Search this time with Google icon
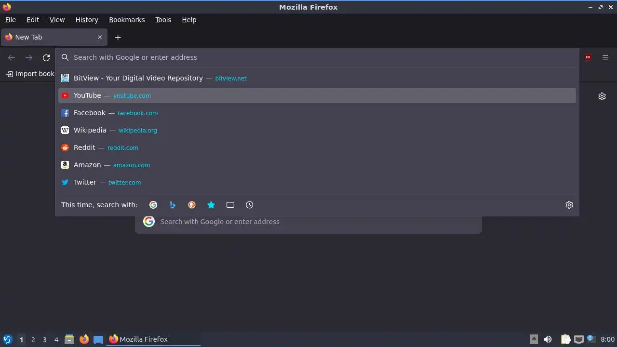617x347 pixels. click(153, 205)
